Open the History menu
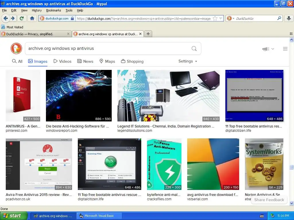Image resolution: width=294 pixels, height=220 pixels. pyautogui.click(x=36, y=10)
